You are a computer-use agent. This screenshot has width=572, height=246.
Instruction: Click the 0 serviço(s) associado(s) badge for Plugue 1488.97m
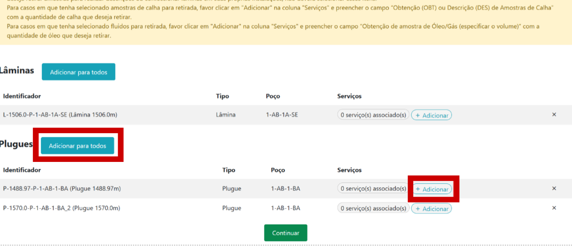coord(373,189)
